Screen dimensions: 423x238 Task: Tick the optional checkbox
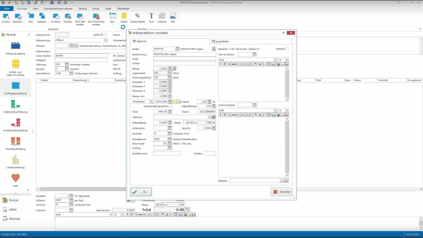pyautogui.click(x=287, y=49)
